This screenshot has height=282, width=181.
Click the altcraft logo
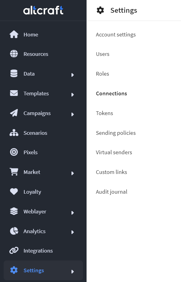43,10
